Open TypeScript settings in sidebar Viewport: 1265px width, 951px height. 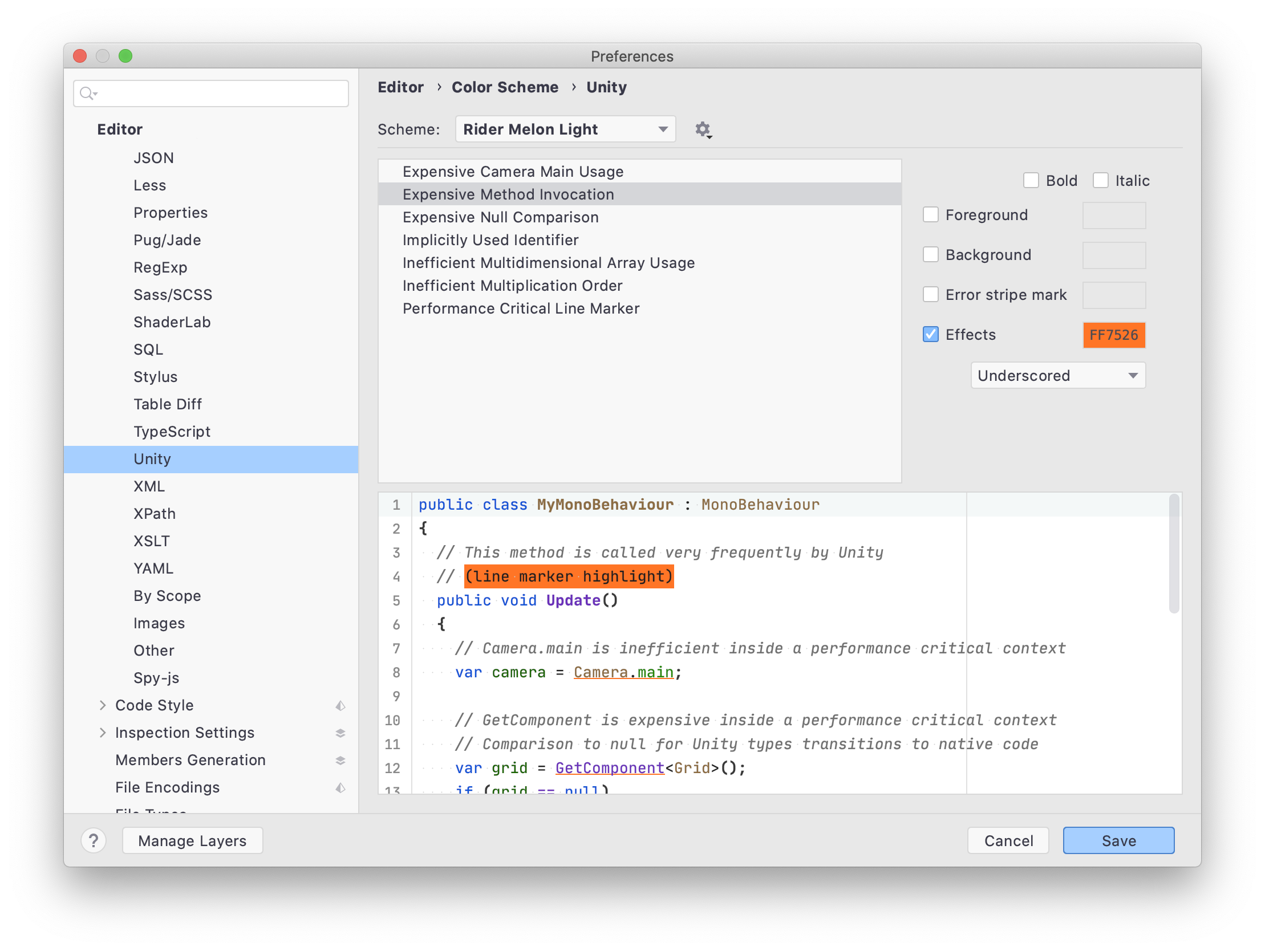click(211, 432)
